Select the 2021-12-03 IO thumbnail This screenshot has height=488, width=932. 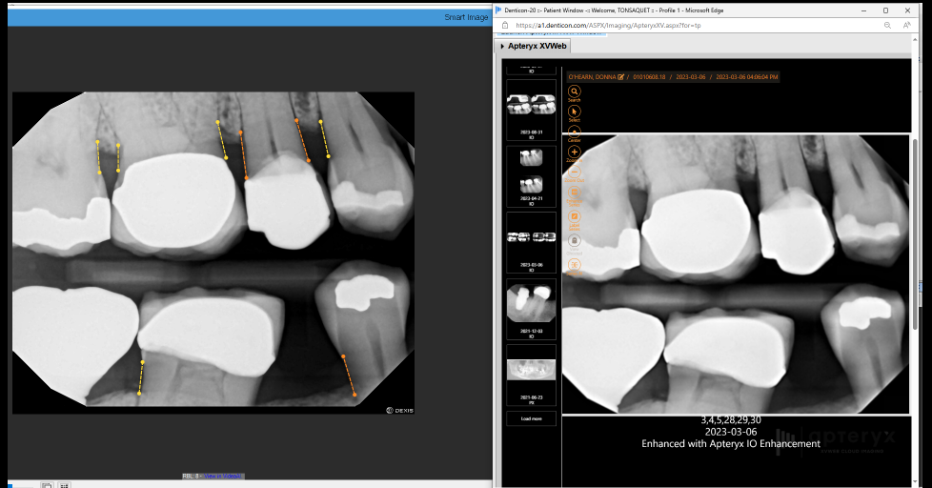coord(532,309)
